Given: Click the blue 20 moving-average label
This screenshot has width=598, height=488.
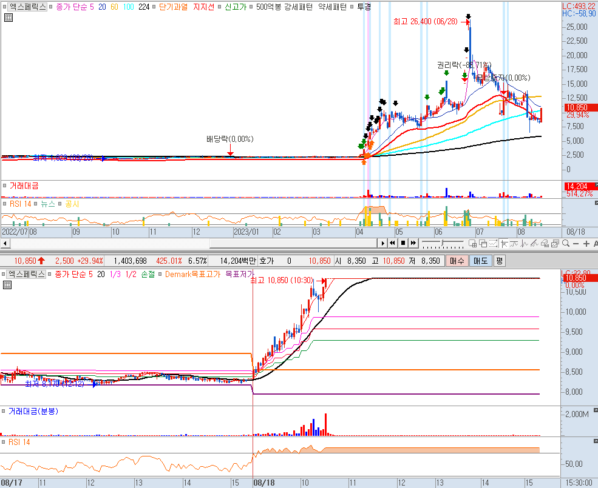Looking at the screenshot, I should point(102,7).
